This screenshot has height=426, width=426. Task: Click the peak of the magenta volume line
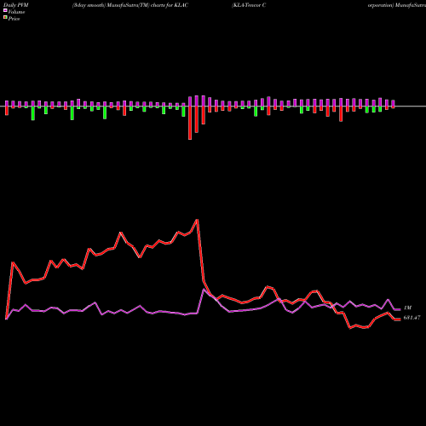[204, 290]
